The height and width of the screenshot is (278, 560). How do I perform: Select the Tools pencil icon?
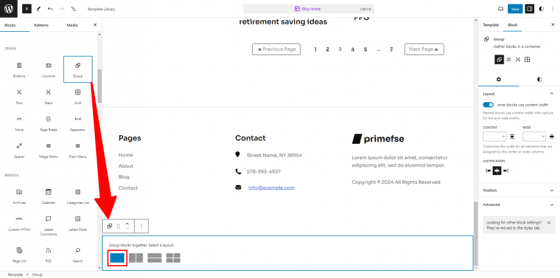tap(38, 9)
